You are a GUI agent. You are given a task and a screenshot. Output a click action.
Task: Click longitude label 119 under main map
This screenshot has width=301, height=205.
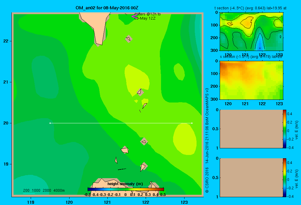(31, 202)
